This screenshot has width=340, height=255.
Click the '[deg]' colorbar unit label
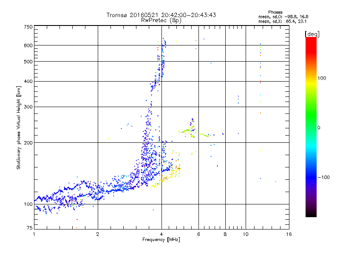[x=312, y=34]
